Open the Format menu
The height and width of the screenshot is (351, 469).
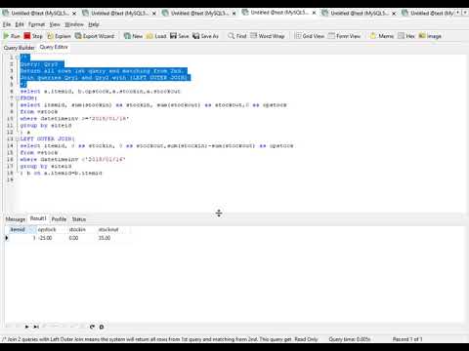click(x=36, y=24)
